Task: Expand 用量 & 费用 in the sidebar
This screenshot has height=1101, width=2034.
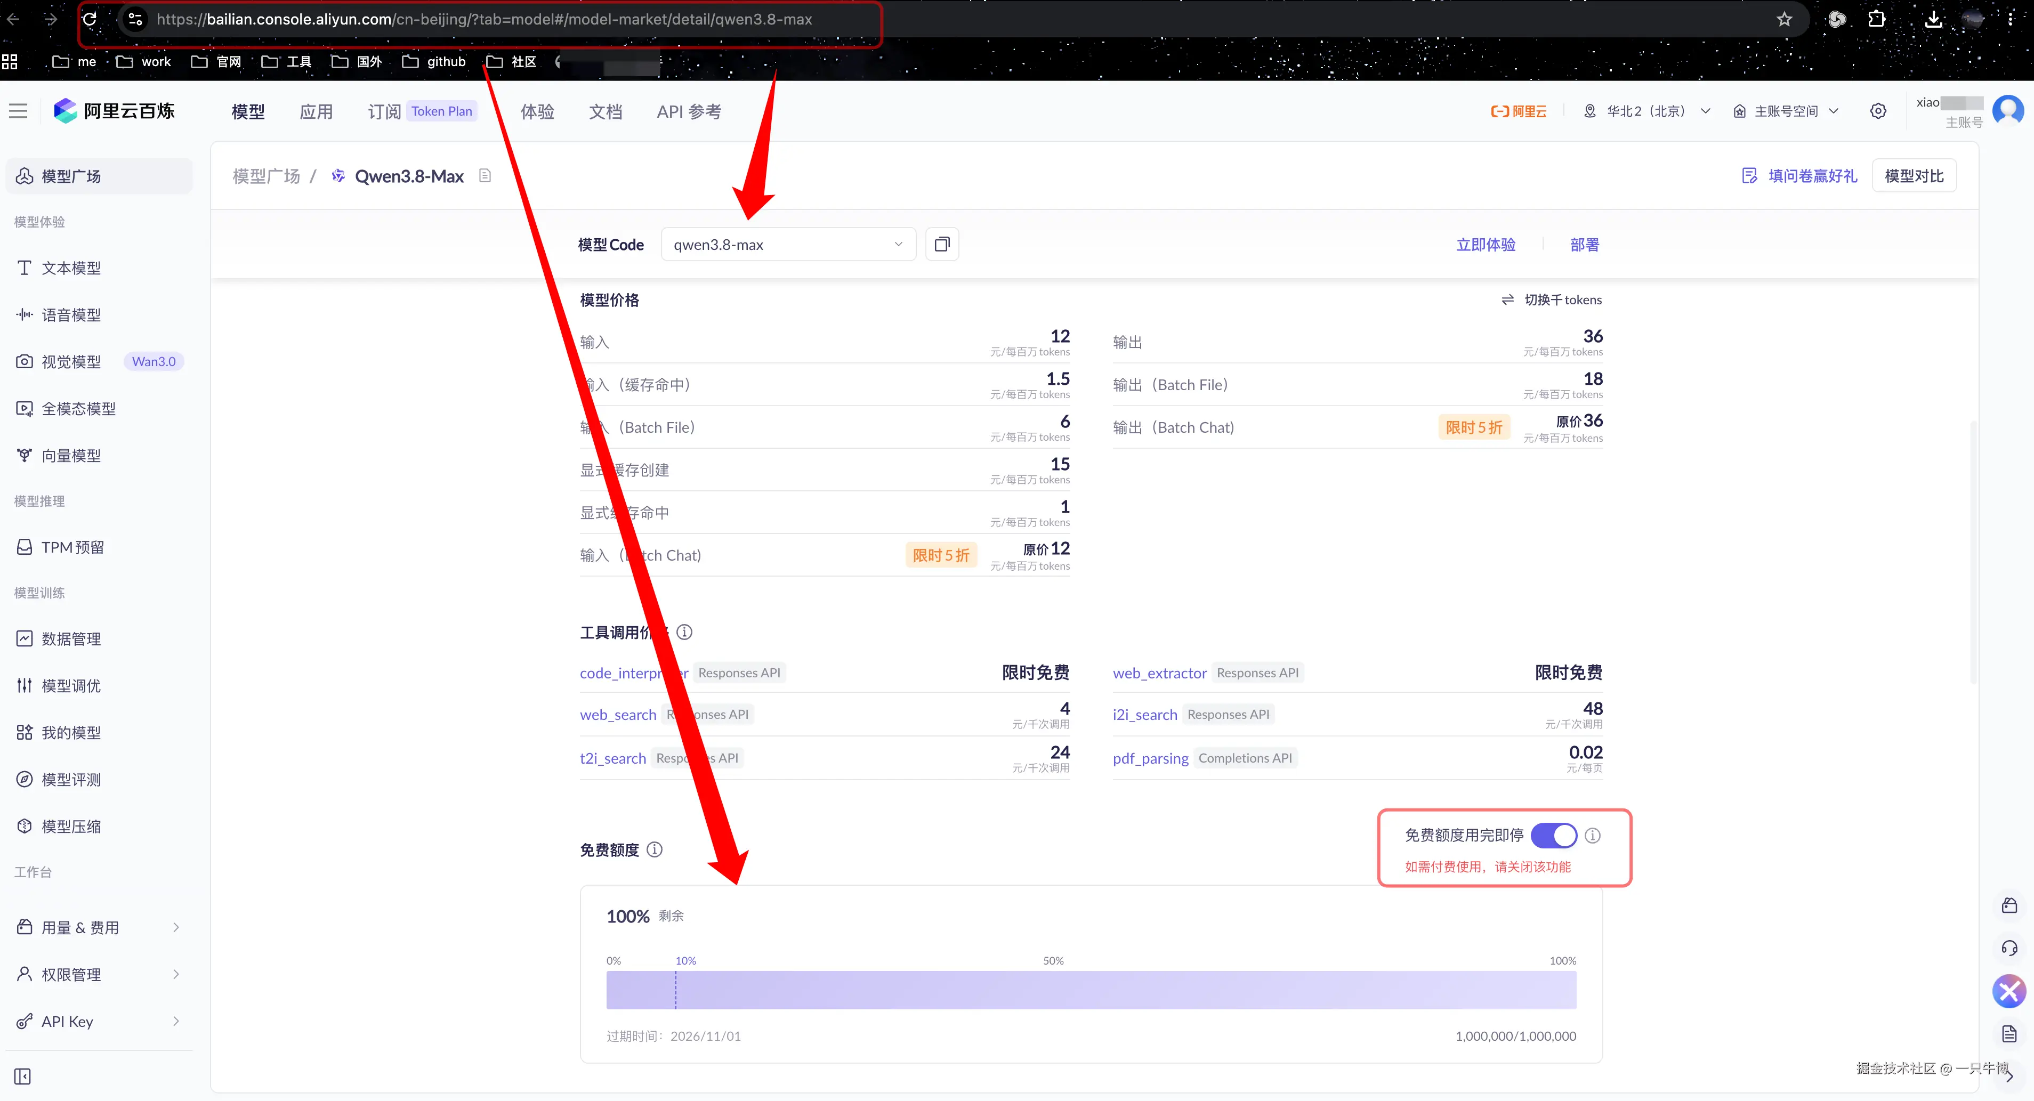Action: pos(99,927)
